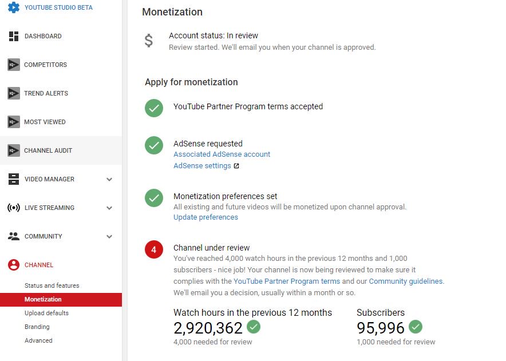Click the 'Subscribers' label

[x=381, y=312]
